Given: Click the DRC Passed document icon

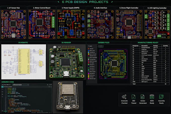Looking at the screenshot, I should coord(134,97).
